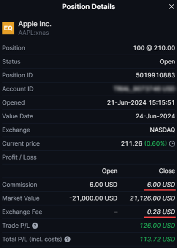
Task: Click the AAPL:xnas ticker symbol
Action: coord(34,33)
